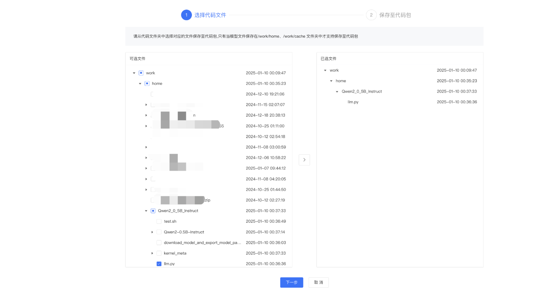
Task: Click step 1 circle indicator
Action: (186, 15)
